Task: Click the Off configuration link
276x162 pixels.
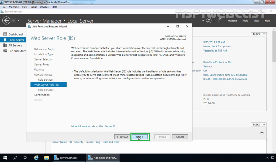Action: [205, 71]
